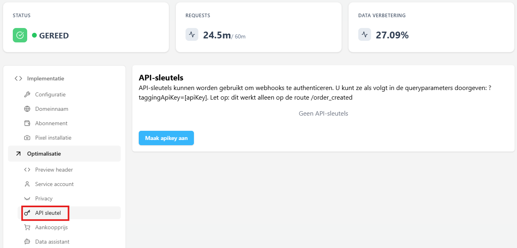517x248 pixels.
Task: Open the Abonnement link in sidebar
Action: (51, 124)
